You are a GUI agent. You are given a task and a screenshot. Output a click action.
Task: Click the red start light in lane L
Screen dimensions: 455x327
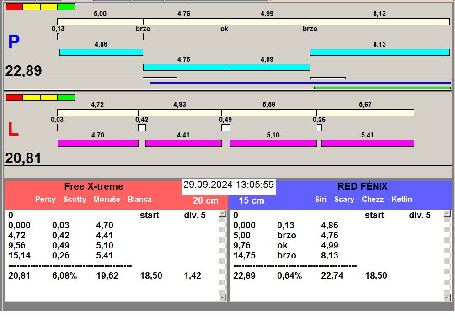(x=14, y=97)
